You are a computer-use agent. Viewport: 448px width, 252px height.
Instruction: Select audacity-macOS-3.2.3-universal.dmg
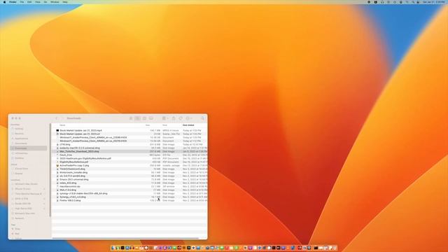tap(80, 148)
